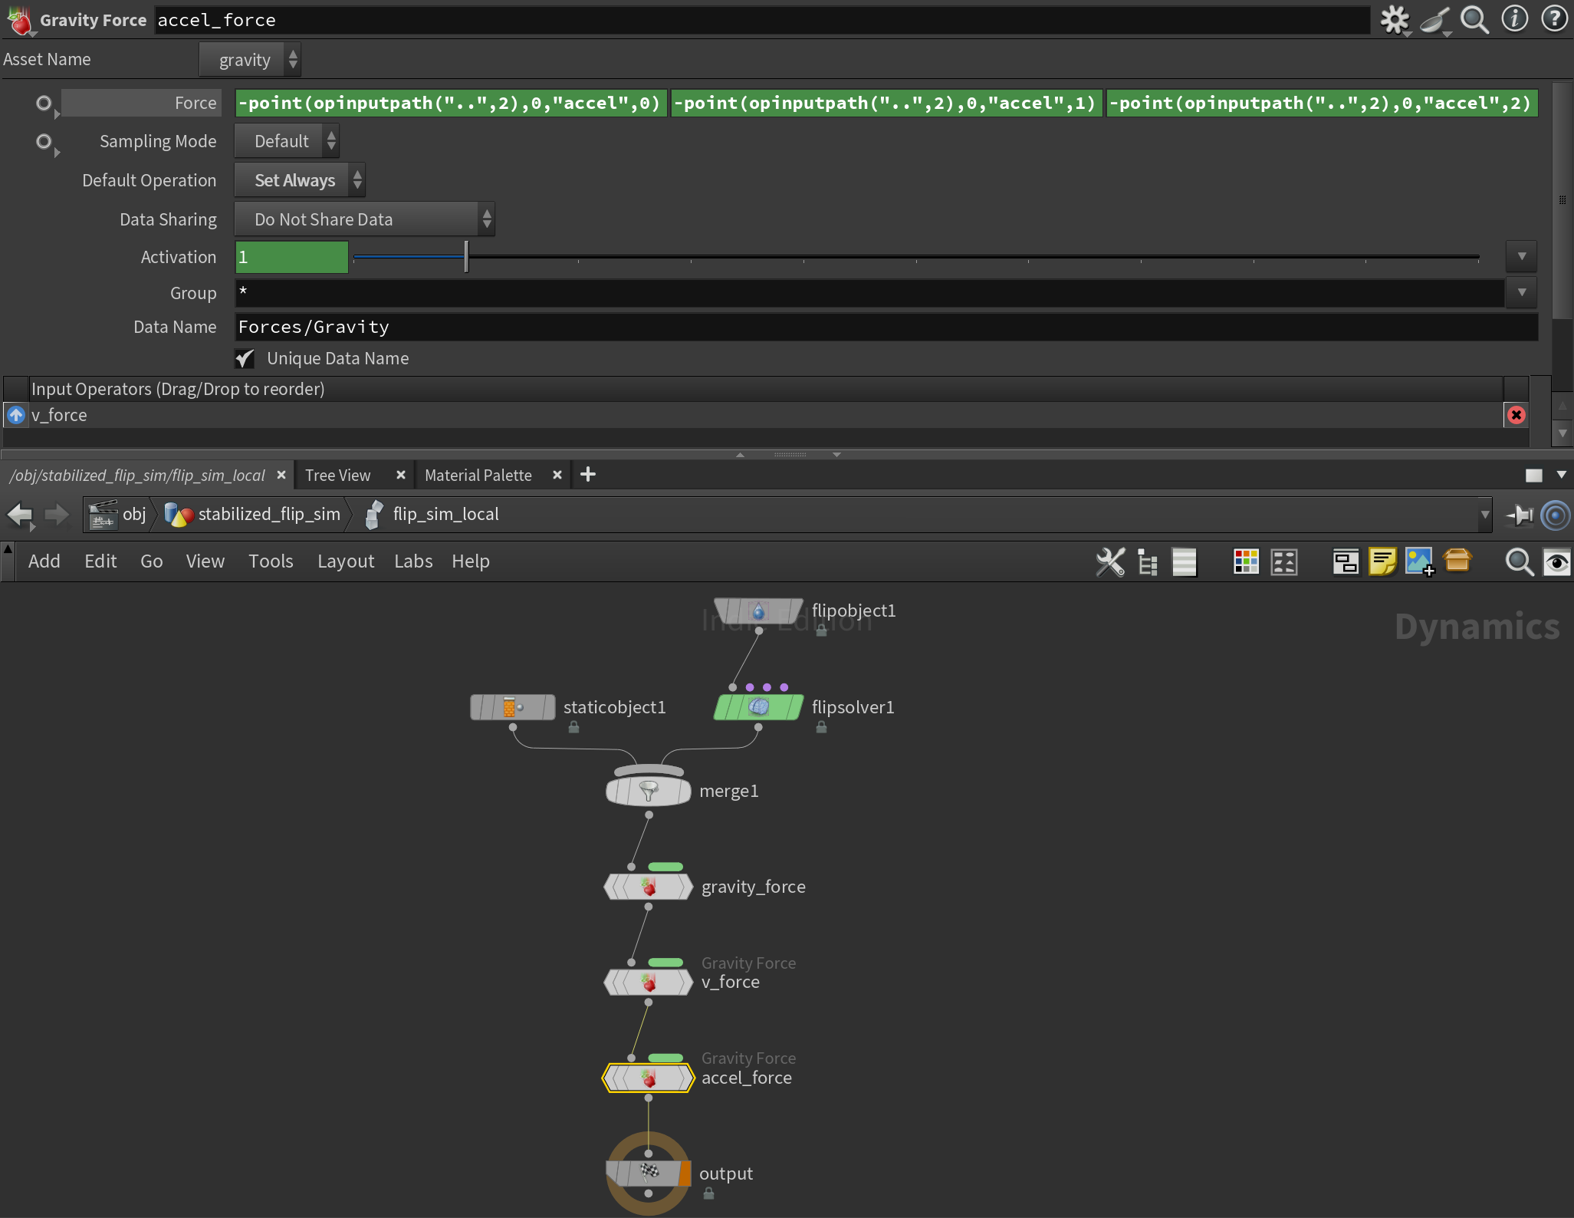Toggle Unique Data Name checkbox
The image size is (1574, 1218).
[245, 358]
